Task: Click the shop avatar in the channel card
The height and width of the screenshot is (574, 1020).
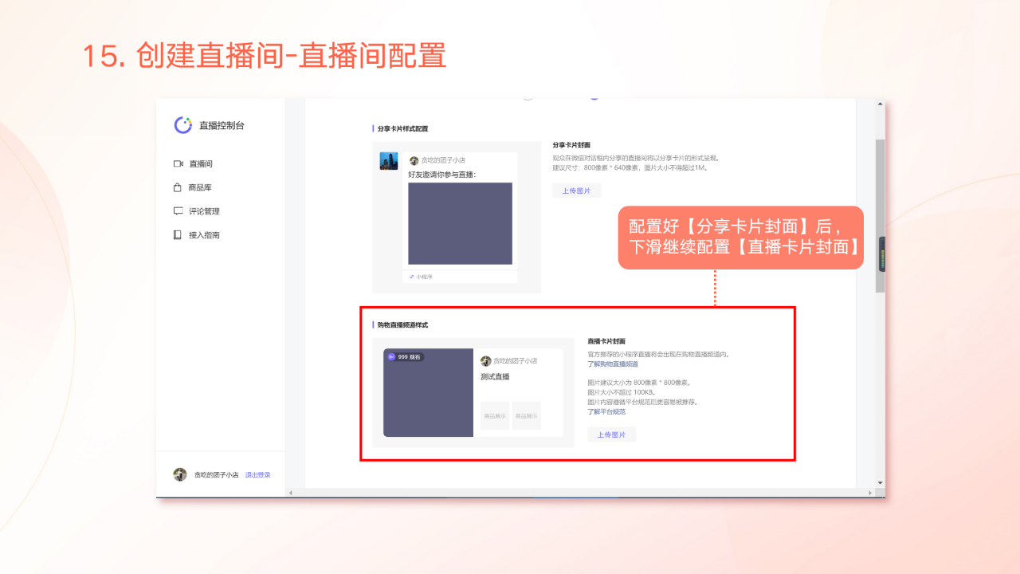Action: point(486,361)
